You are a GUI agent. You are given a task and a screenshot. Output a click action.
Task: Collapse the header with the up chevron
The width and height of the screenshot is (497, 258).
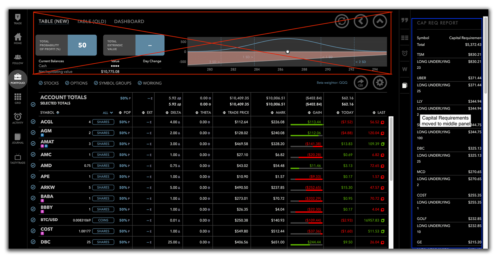(x=380, y=21)
